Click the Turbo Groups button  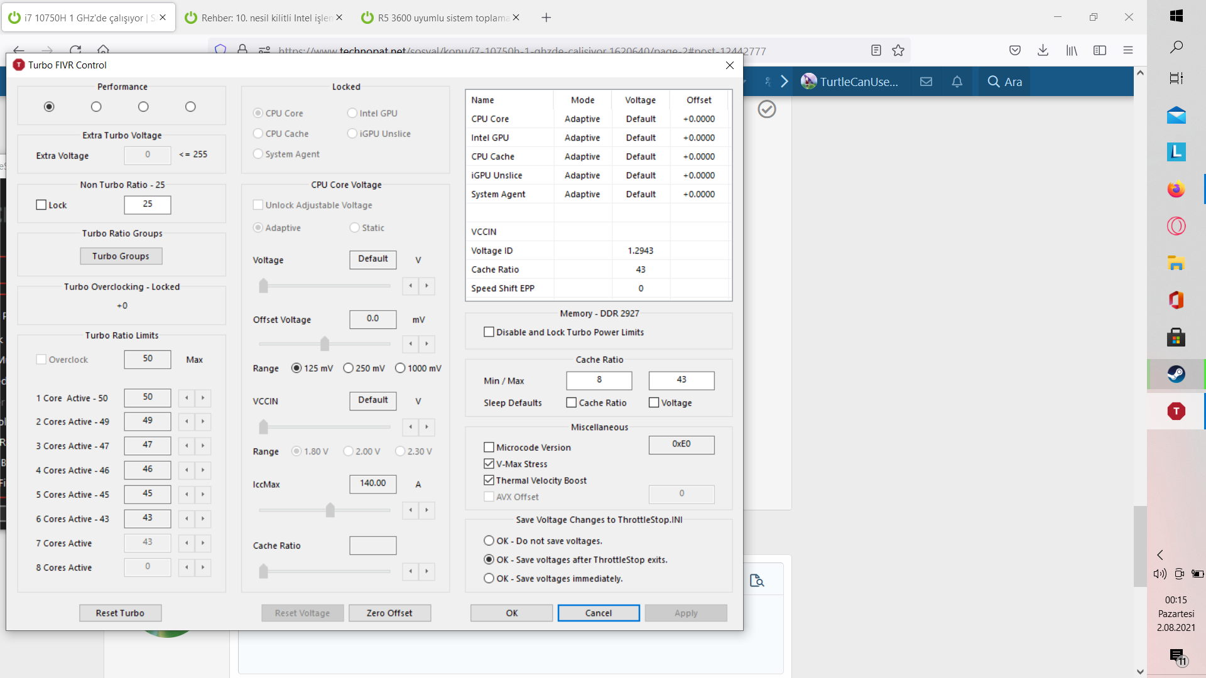(x=121, y=256)
